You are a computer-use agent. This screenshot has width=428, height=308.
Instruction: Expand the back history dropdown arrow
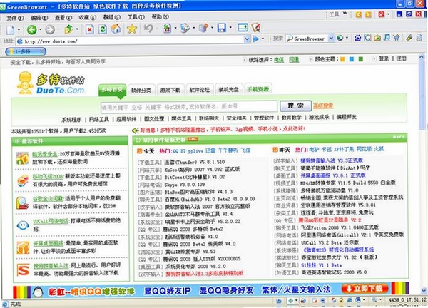pyautogui.click(x=41, y=29)
